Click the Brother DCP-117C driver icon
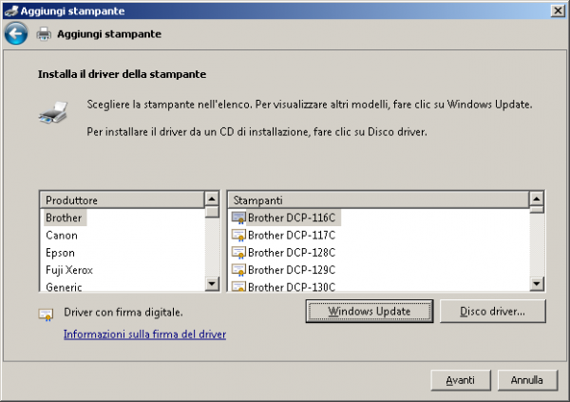This screenshot has width=570, height=402. (x=238, y=235)
